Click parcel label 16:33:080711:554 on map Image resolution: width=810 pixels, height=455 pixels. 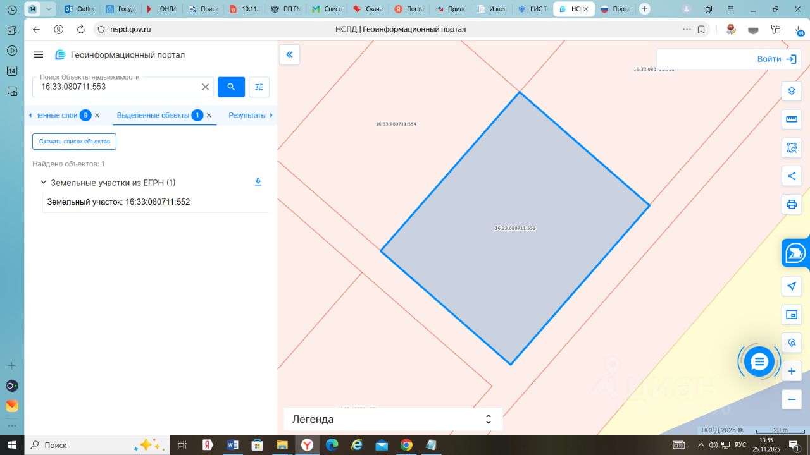pyautogui.click(x=396, y=124)
